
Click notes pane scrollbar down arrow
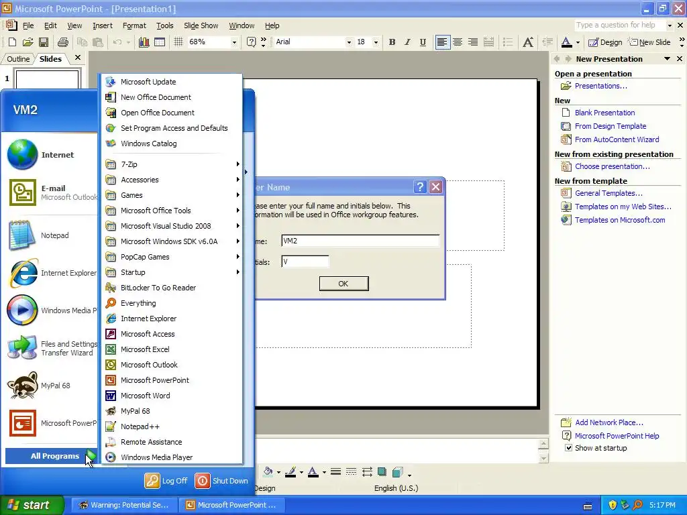(x=543, y=459)
